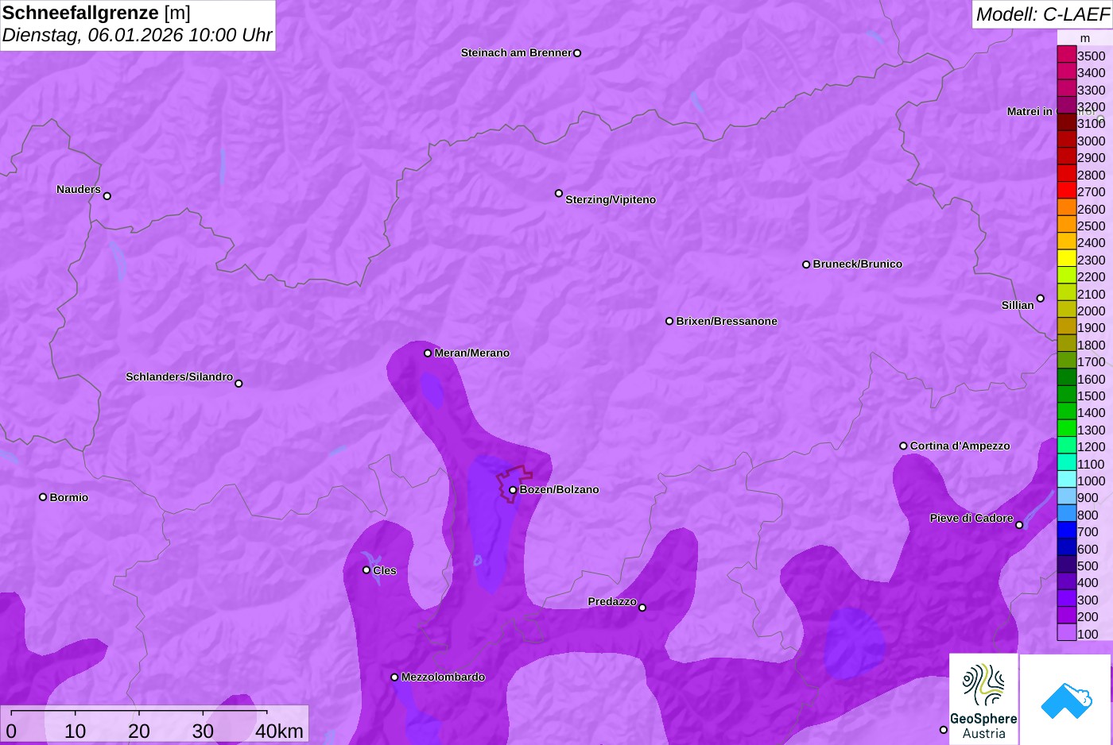Select the Cles location marker
The width and height of the screenshot is (1113, 745).
tap(366, 570)
